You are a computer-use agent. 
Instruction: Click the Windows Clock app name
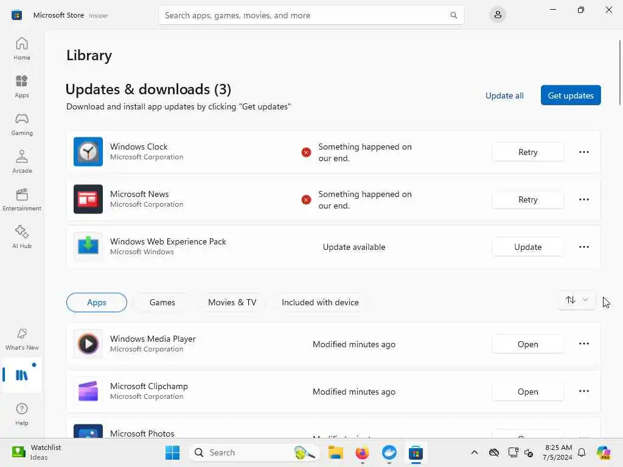(139, 147)
